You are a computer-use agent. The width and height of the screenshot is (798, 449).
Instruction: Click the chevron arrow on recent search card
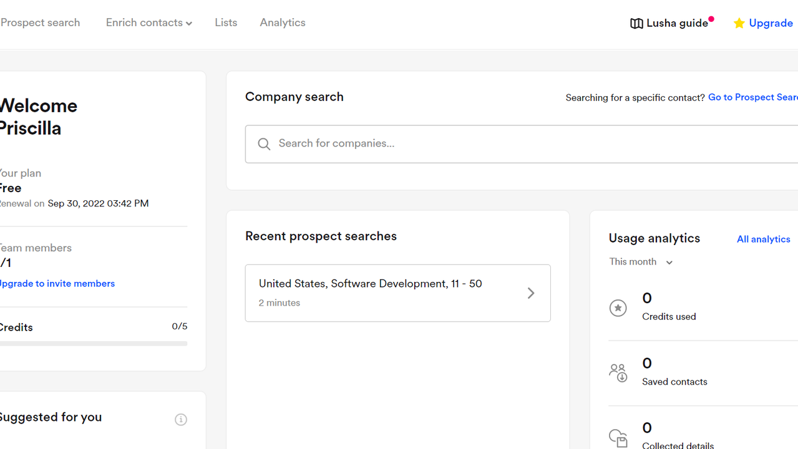click(531, 293)
